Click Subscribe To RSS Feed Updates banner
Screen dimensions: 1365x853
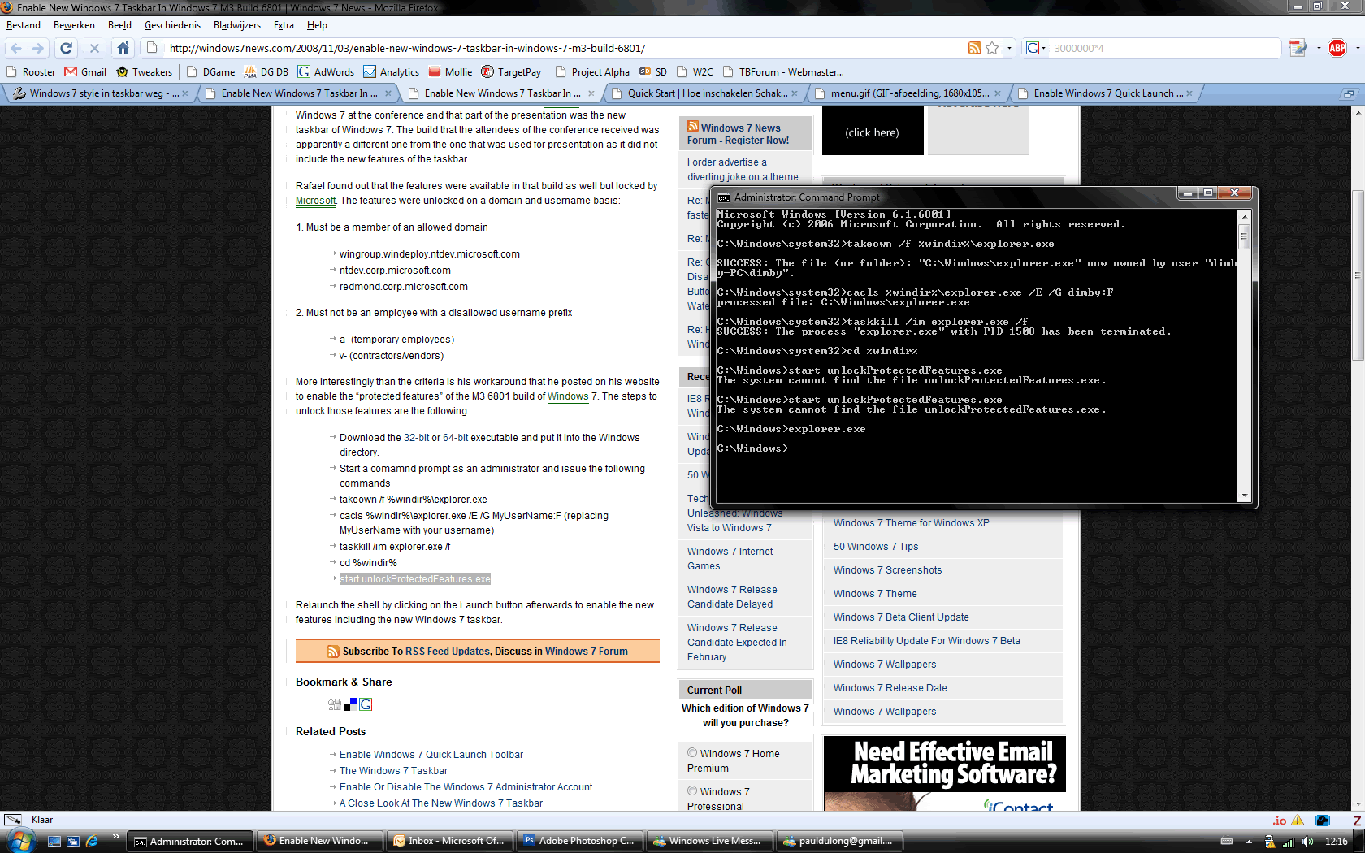coord(478,652)
